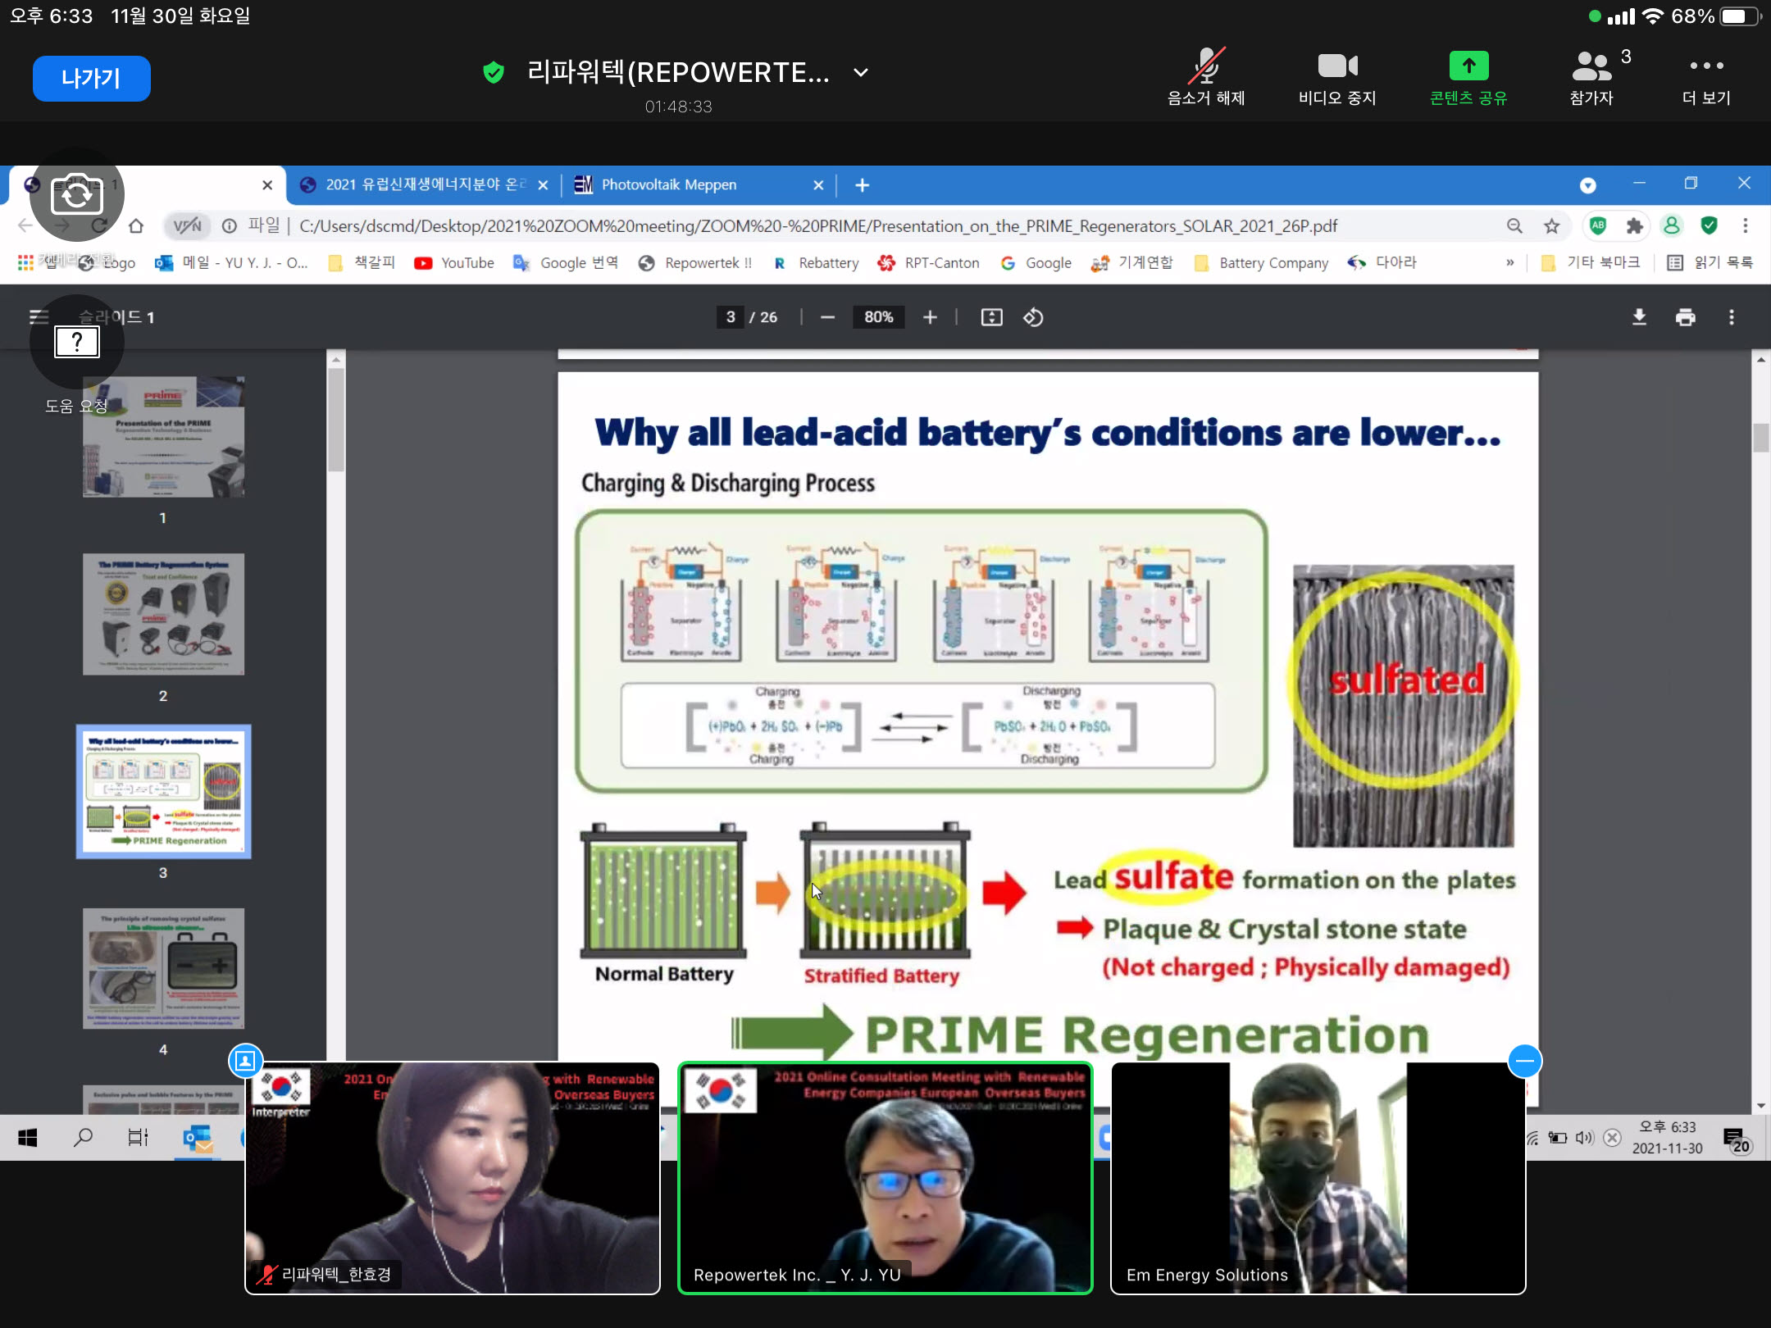Open the 참가자 participants list
The width and height of the screenshot is (1771, 1328).
pos(1592,77)
